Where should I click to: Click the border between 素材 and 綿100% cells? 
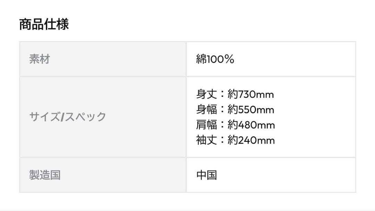click(x=186, y=59)
